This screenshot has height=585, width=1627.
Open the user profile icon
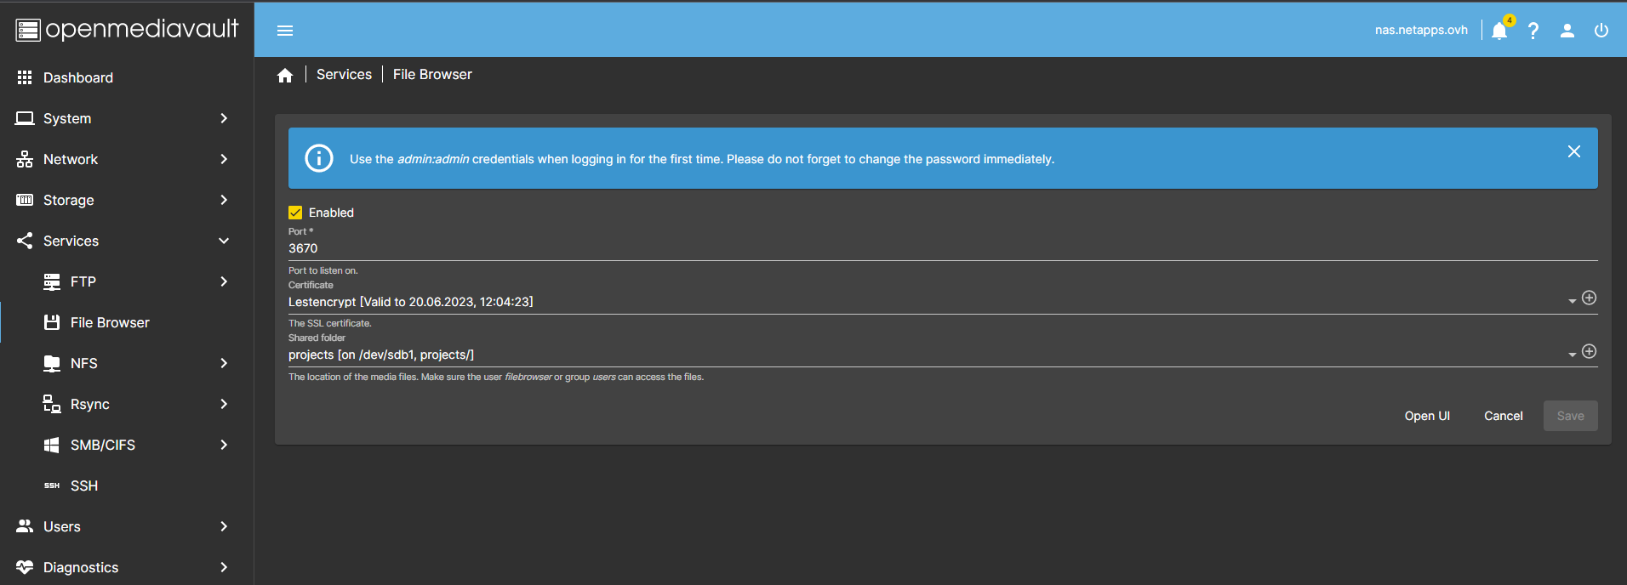[1567, 31]
